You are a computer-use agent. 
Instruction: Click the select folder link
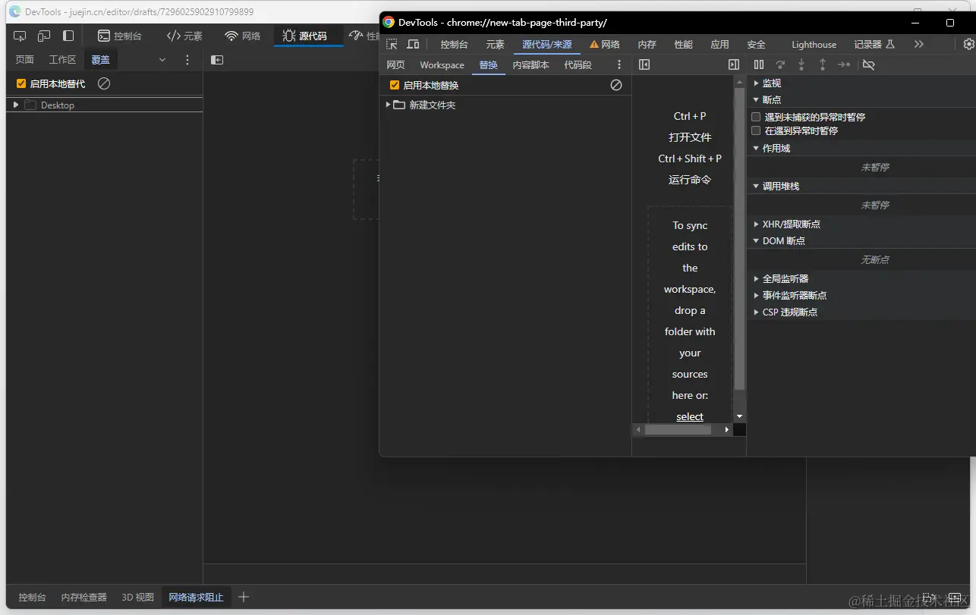pos(690,417)
